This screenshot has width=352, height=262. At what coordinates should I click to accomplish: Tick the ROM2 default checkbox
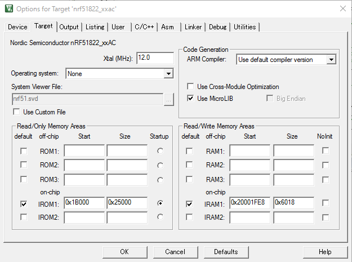24,165
